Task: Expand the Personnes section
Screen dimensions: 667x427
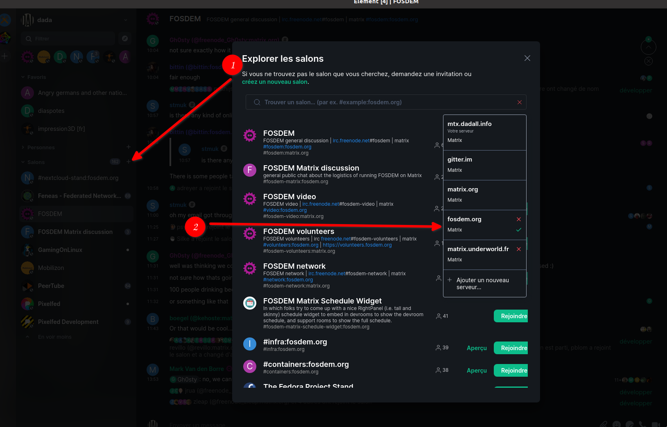Action: tap(38, 147)
